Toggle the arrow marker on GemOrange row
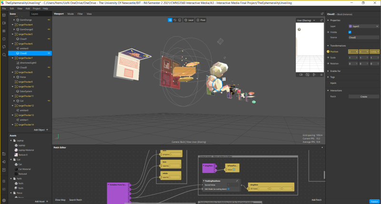 tap(49, 20)
